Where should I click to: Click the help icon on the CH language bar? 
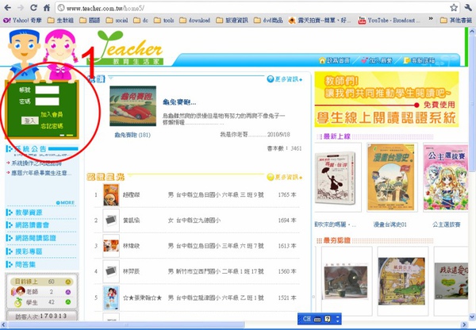pos(327,319)
